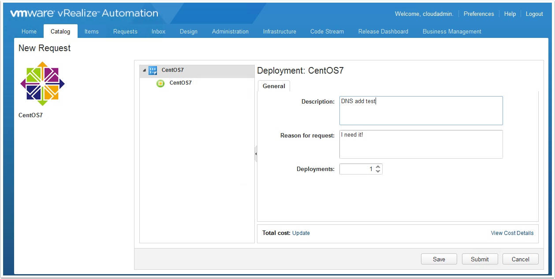Click into the Description text field

(421, 111)
